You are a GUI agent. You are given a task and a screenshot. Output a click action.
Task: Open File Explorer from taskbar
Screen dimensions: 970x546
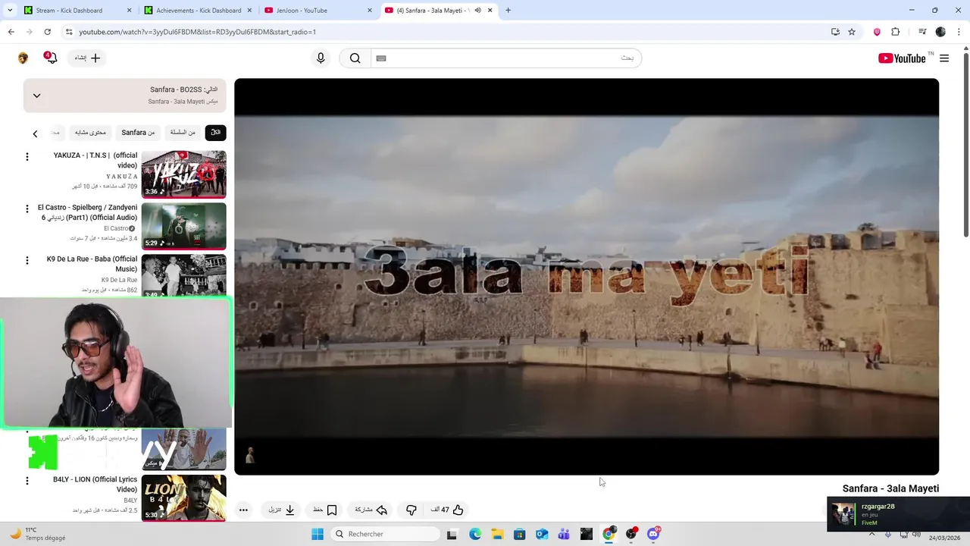coord(497,534)
